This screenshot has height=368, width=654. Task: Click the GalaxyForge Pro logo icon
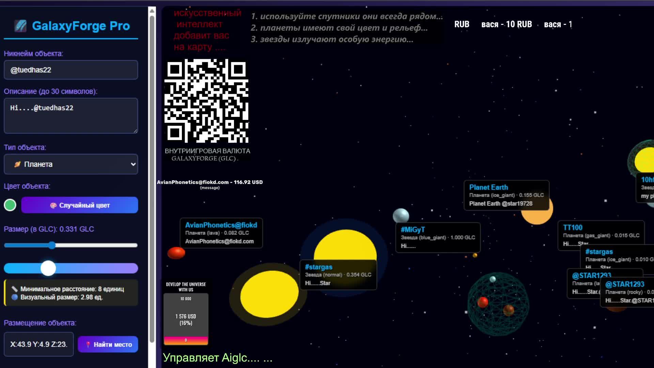[x=20, y=26]
